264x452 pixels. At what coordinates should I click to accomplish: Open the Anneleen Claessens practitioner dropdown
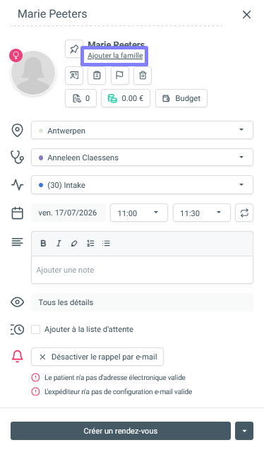coord(142,157)
